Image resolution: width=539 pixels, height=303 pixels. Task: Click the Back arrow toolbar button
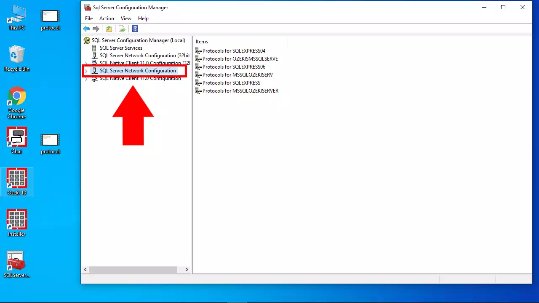point(86,29)
